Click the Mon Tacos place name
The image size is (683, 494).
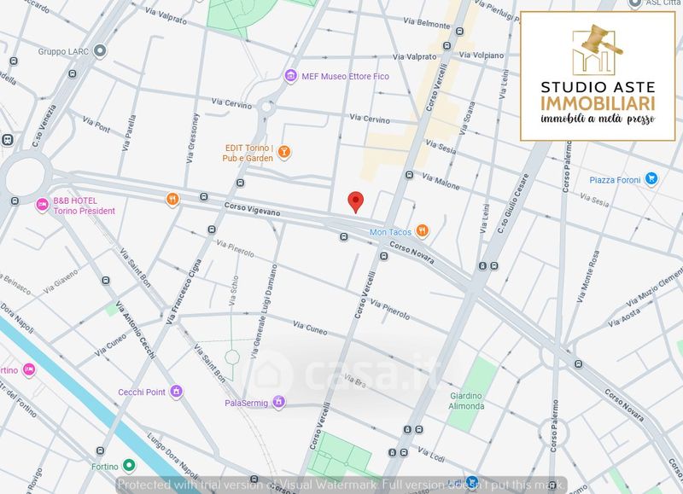390,232
